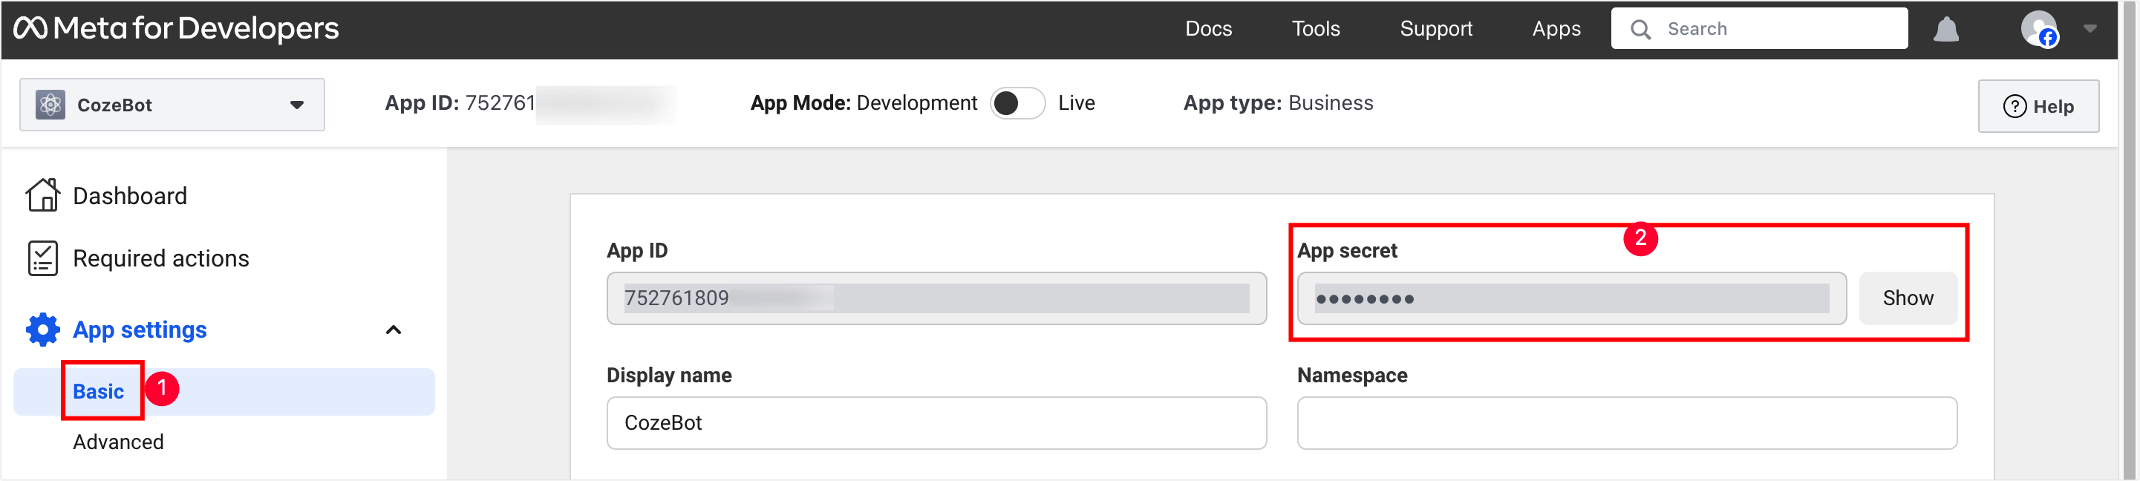Click the Namespace label
This screenshot has width=2140, height=481.
(1351, 376)
